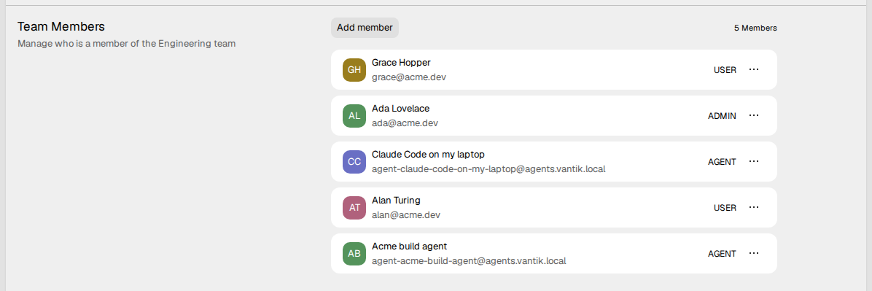The image size is (872, 291).
Task: Click the Add member button
Action: pyautogui.click(x=365, y=28)
